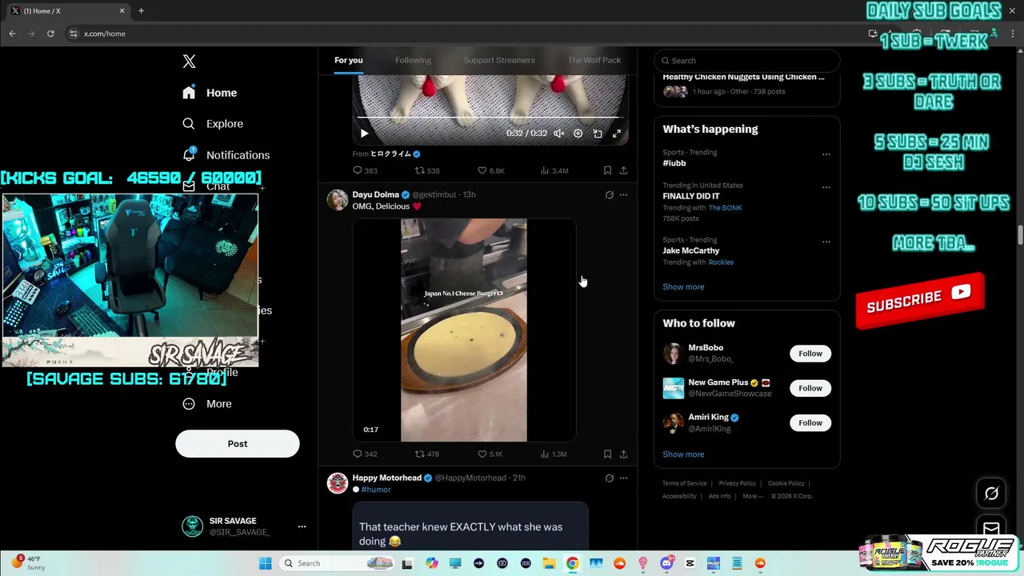The height and width of the screenshot is (576, 1024).
Task: Open File Explorer from the taskbar
Action: pos(549,563)
